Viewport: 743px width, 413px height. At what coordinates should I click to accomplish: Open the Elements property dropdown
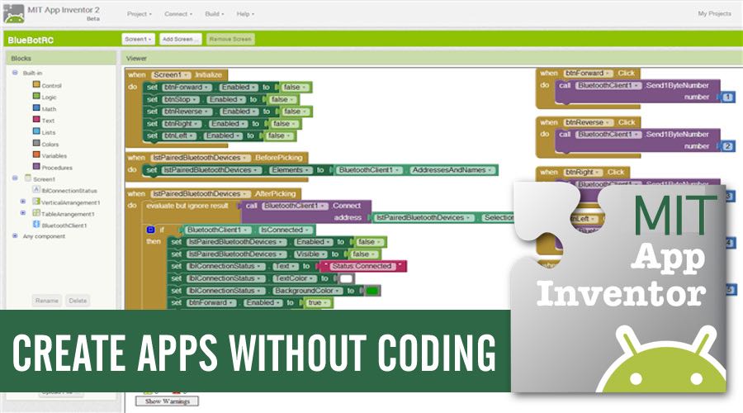291,170
